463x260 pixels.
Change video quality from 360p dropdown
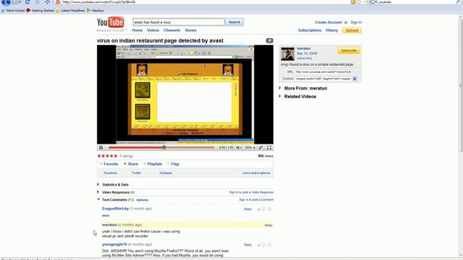coord(250,147)
